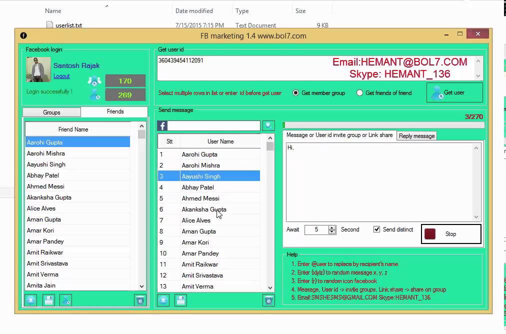Click the upload icon under the User Name list
The height and width of the screenshot is (334, 506).
[163, 300]
